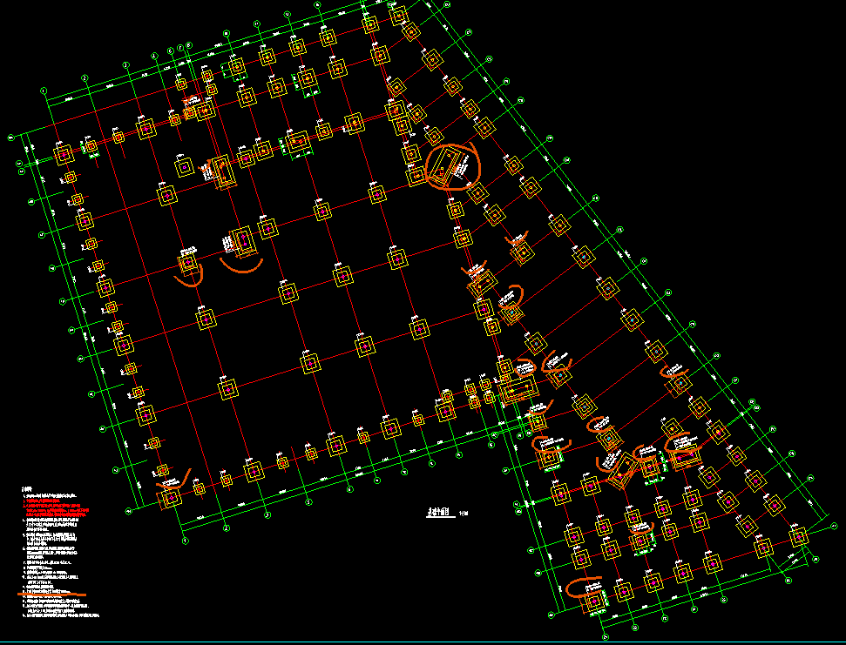Pick grid bubble 1 at the plan's upper-left

click(44, 91)
